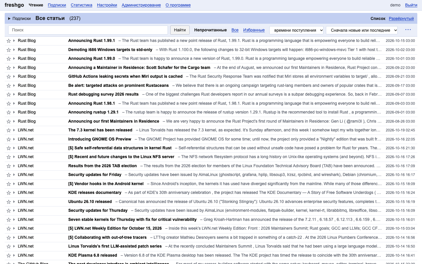The image size is (422, 264).
Task: Open the 'времени поступления' sort dropdown
Action: click(x=296, y=30)
